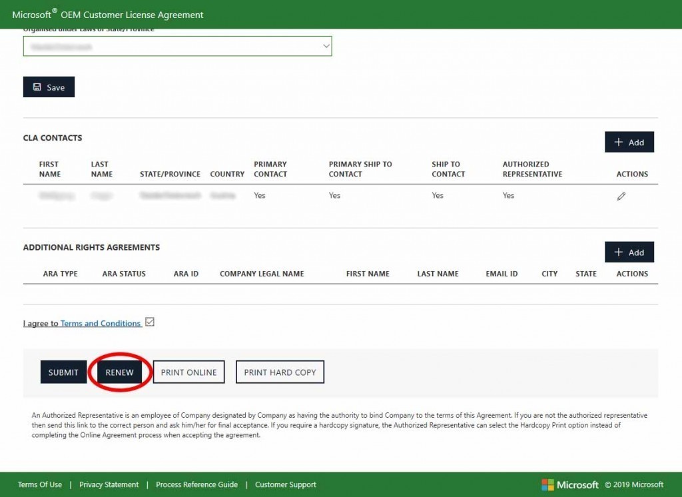Screen dimensions: 682x497
Task: Click the STATE column header in ARA table
Action: coord(586,274)
